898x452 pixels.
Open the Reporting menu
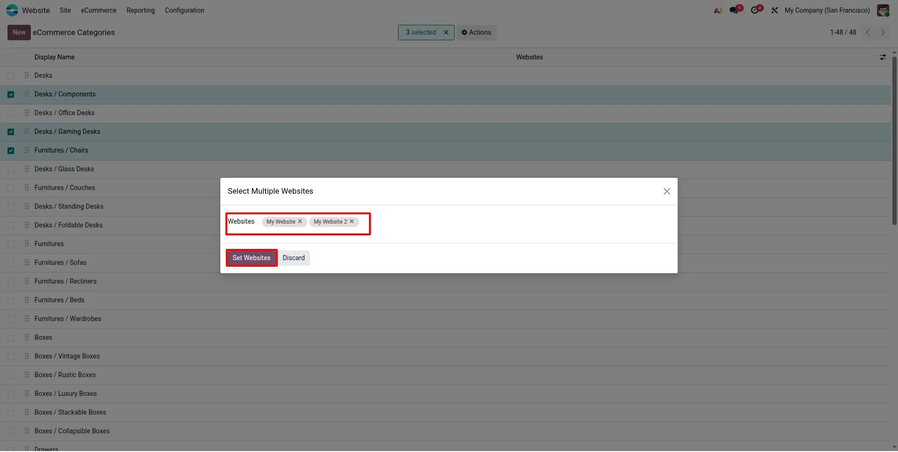click(141, 10)
